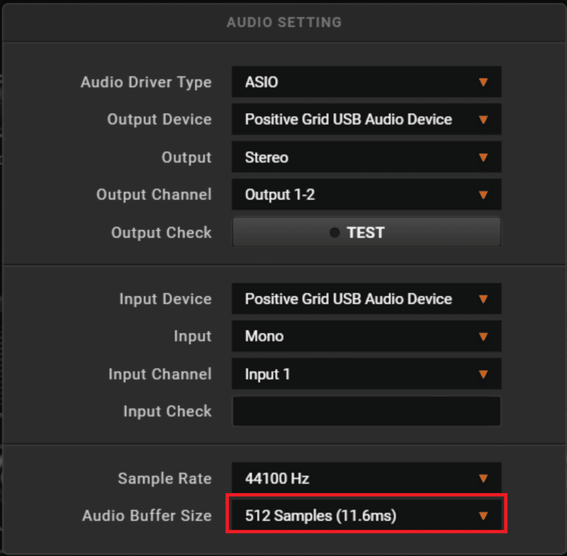Click the arrow icon next to Stereo
This screenshot has height=556, width=567.
coord(483,157)
